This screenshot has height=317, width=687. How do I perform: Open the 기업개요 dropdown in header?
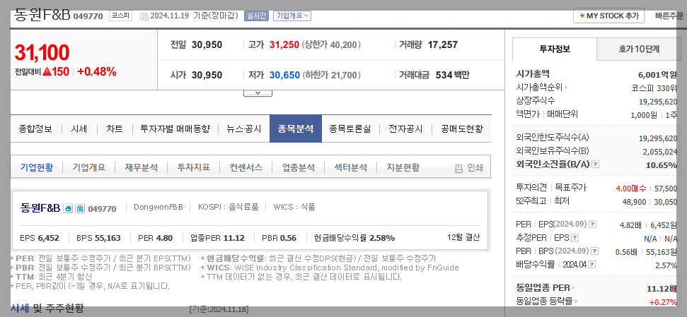(x=292, y=16)
